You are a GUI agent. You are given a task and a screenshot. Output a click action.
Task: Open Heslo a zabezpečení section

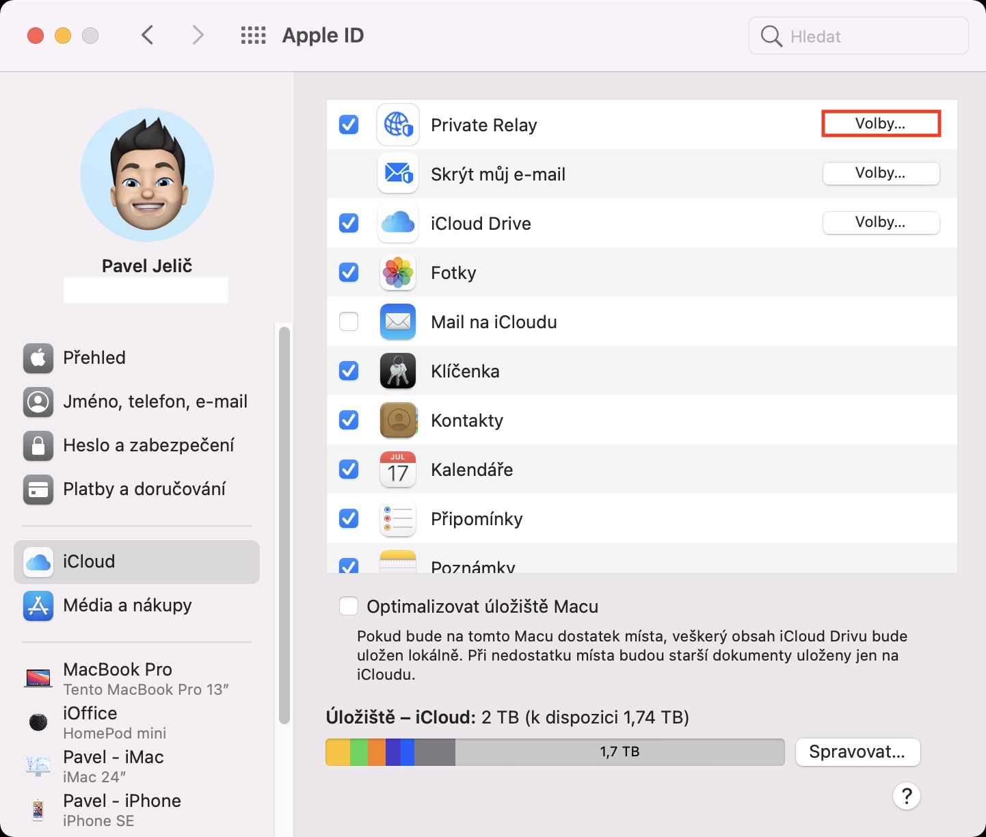pos(137,445)
